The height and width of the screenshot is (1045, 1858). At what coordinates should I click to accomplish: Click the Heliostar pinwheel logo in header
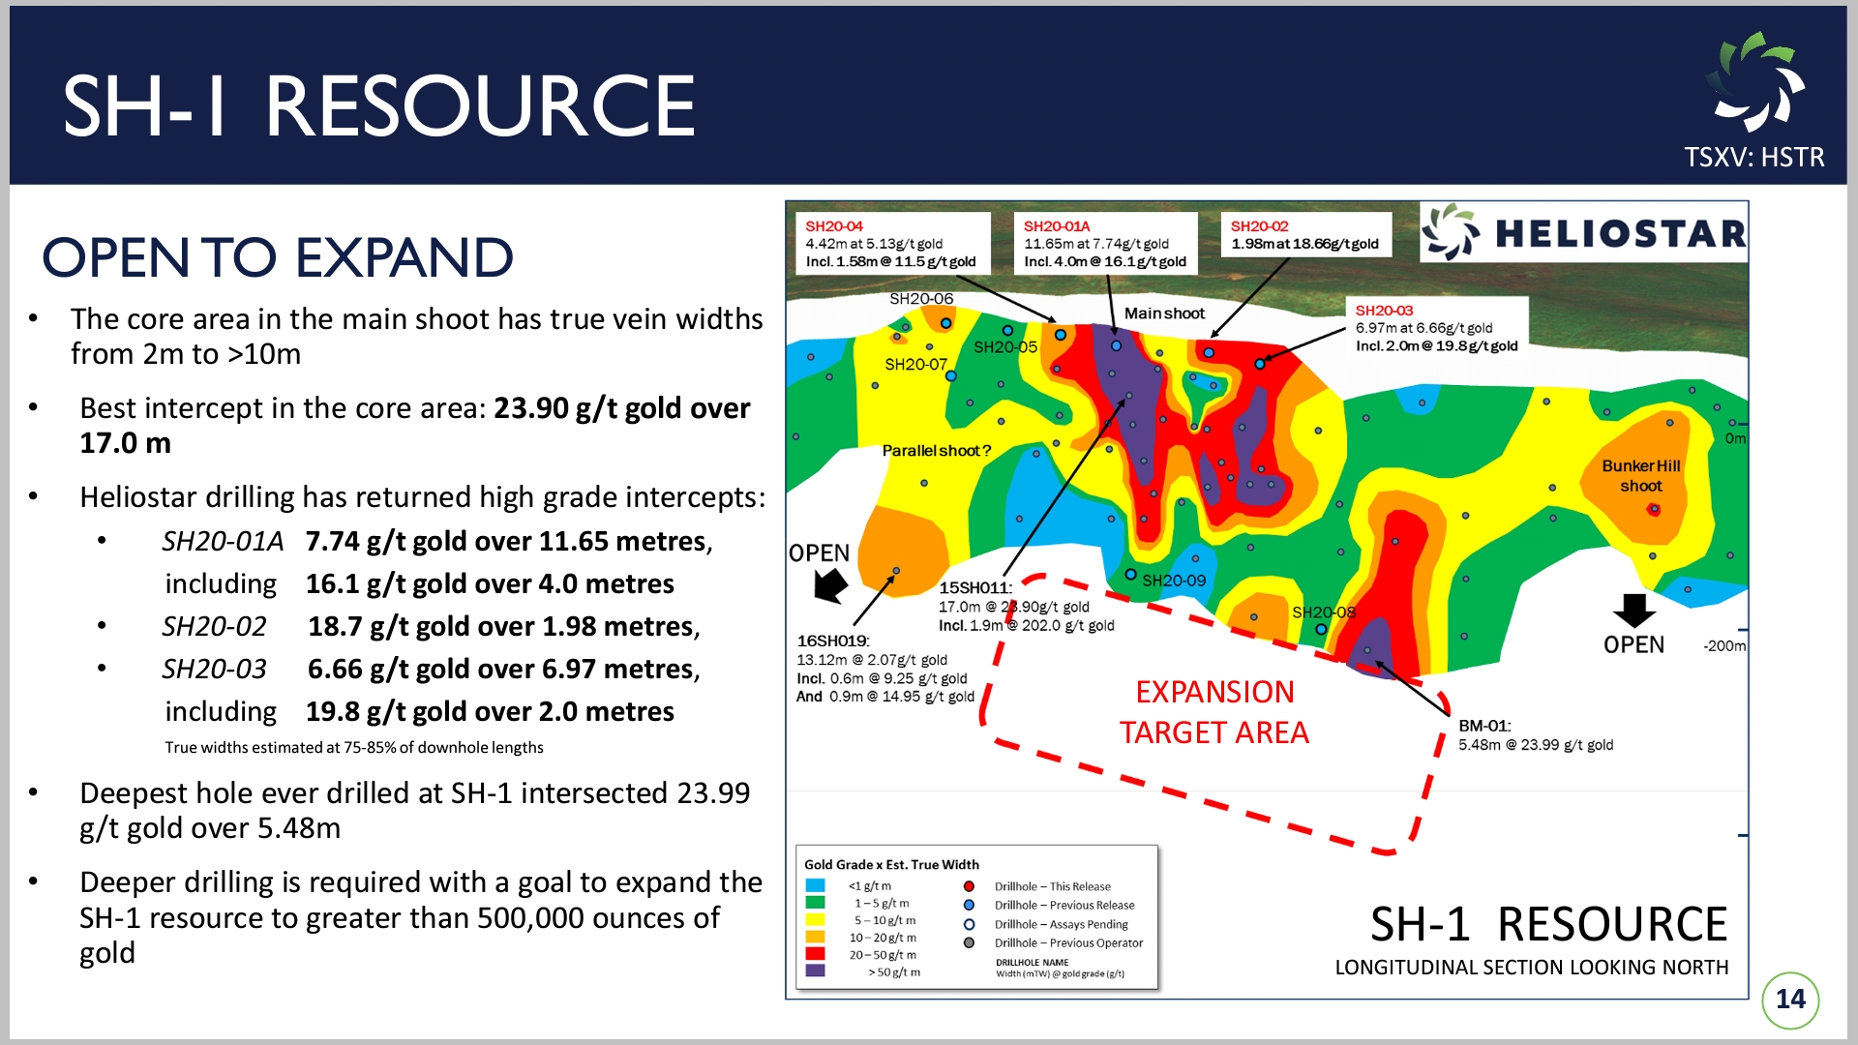1754,82
